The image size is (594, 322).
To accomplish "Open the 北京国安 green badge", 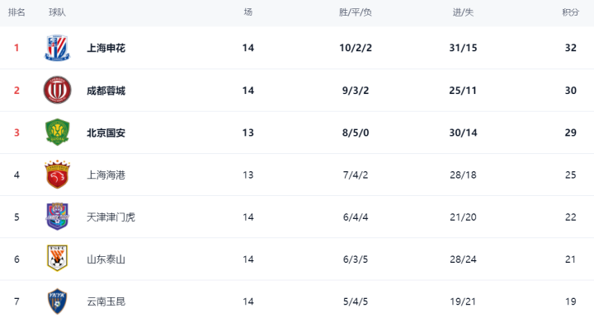I will (57, 133).
